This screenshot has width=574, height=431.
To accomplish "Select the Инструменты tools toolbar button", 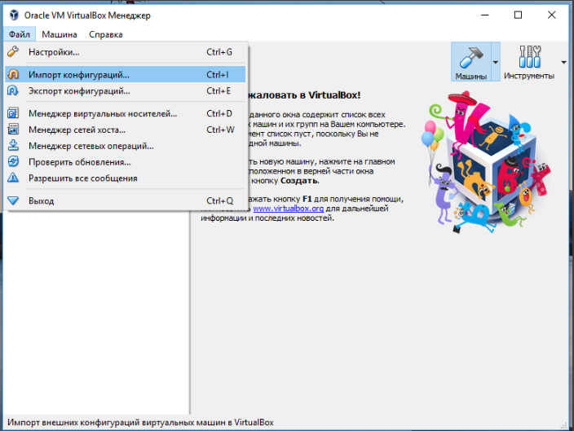I will pos(529,61).
